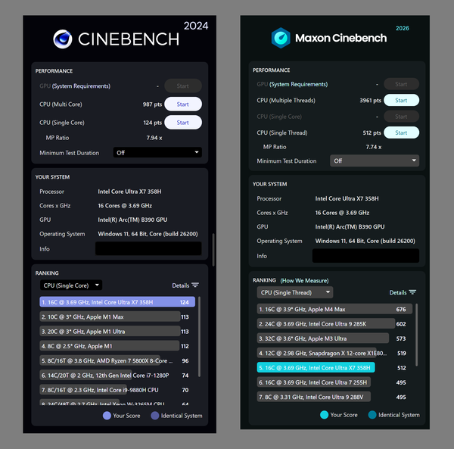Expand the CPU (Single Thread) ranking dropdown
This screenshot has height=449, width=454.
(295, 292)
